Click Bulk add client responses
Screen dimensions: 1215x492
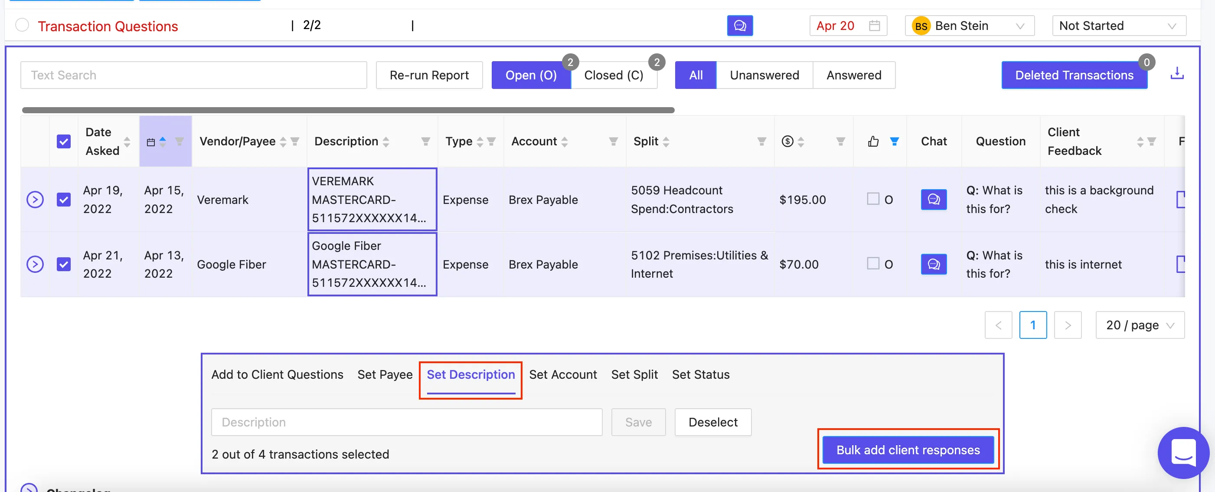[x=908, y=449]
